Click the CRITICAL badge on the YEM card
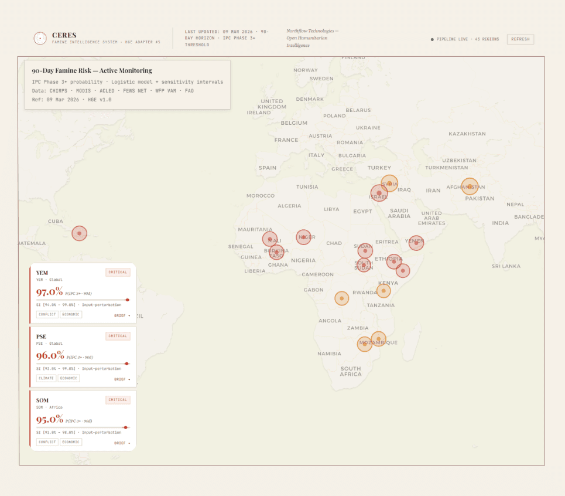This screenshot has height=496, width=565. pos(118,271)
